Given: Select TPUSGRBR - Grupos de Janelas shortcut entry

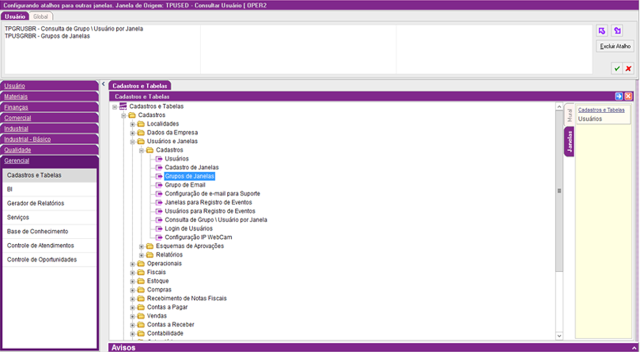Looking at the screenshot, I should coord(47,36).
